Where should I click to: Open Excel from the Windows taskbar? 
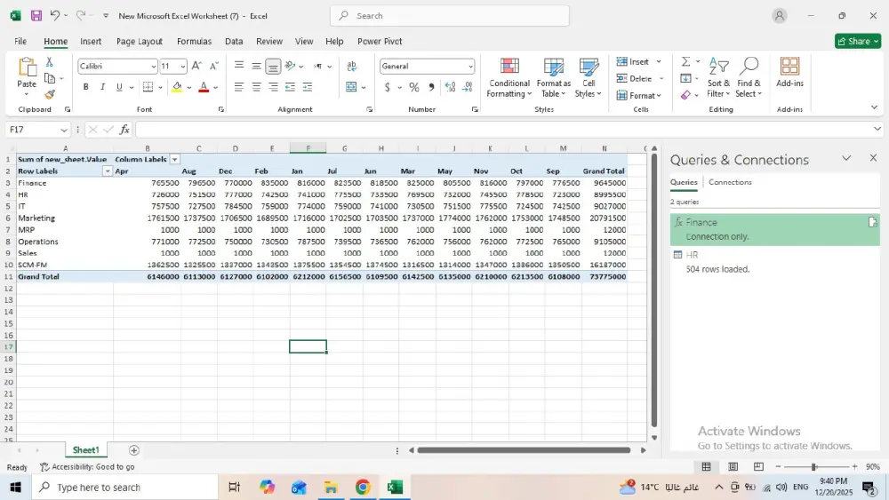click(x=396, y=487)
